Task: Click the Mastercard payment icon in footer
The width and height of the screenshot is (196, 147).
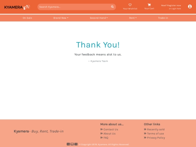Action: click(72, 144)
